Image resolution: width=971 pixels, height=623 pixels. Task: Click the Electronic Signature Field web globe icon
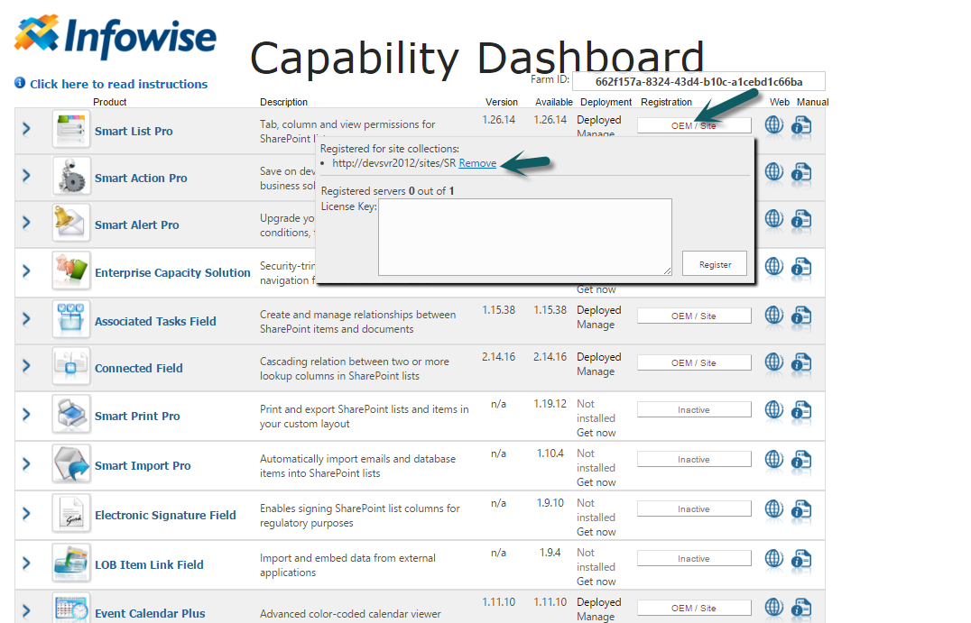tap(774, 508)
